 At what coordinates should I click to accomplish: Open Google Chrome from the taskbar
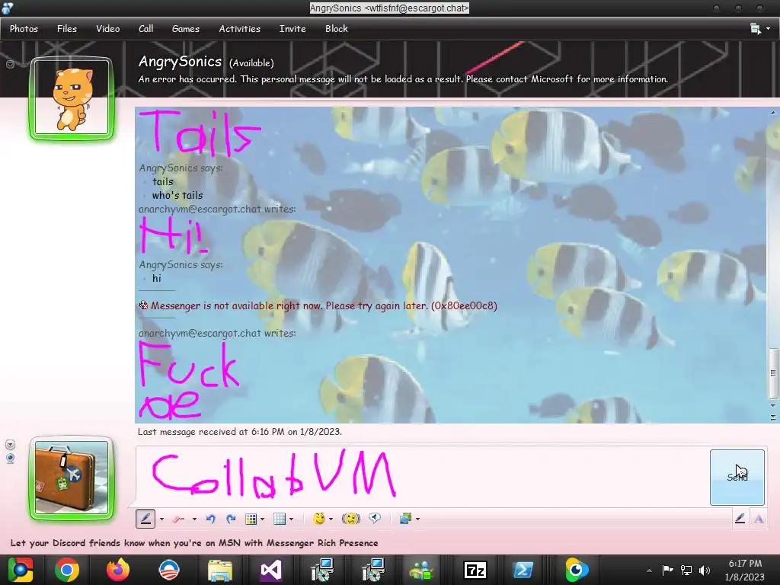coord(67,570)
